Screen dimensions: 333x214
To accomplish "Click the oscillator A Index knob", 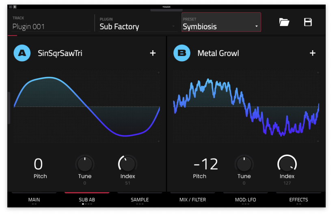I will click(128, 164).
